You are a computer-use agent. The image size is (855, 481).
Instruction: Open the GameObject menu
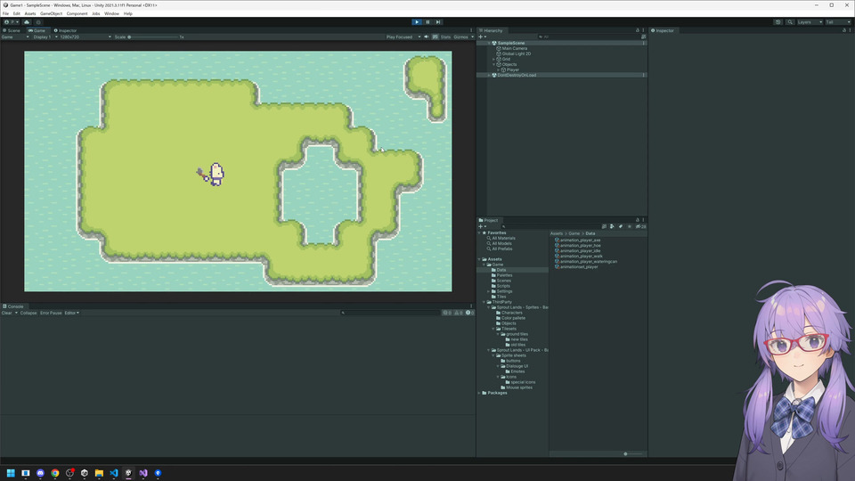[51, 13]
